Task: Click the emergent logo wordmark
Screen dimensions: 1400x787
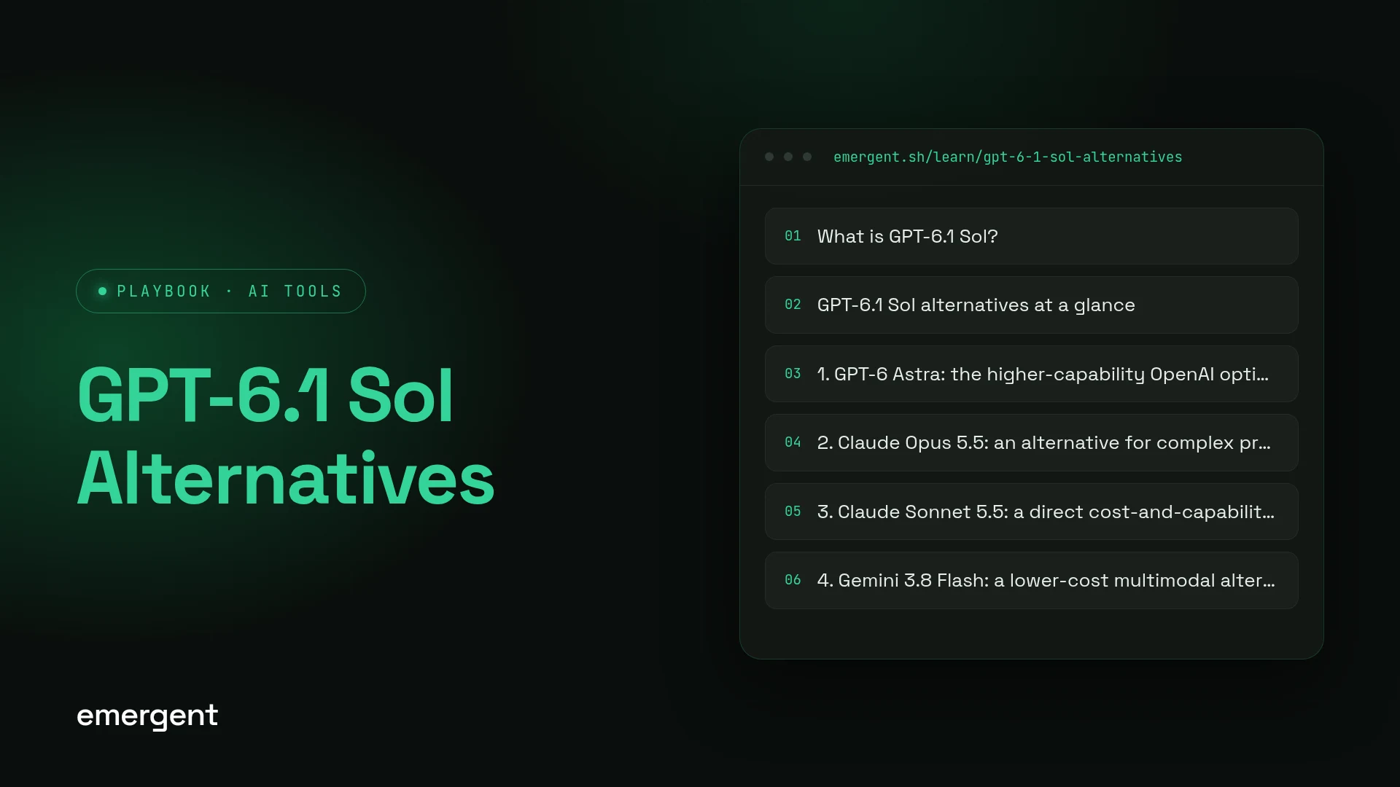Action: coord(147,716)
